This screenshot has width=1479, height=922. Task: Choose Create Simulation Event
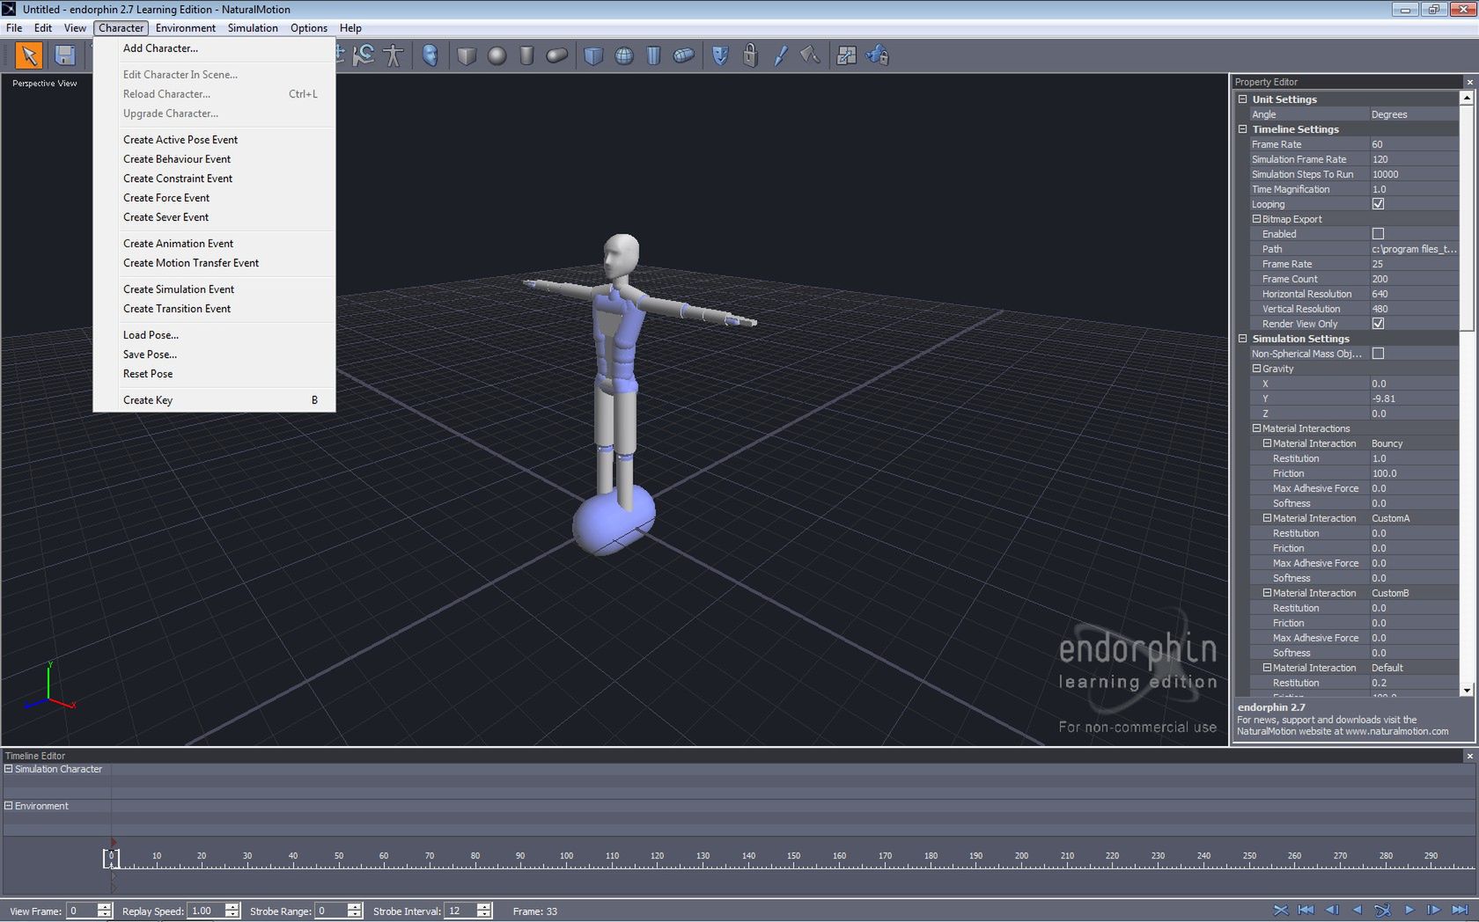[214, 289]
